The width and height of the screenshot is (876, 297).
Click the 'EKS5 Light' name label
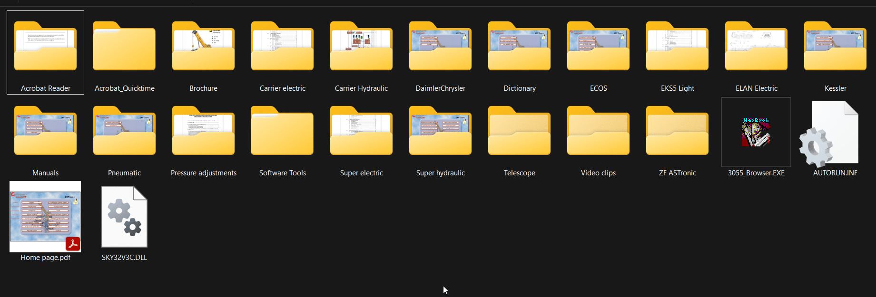(x=678, y=88)
